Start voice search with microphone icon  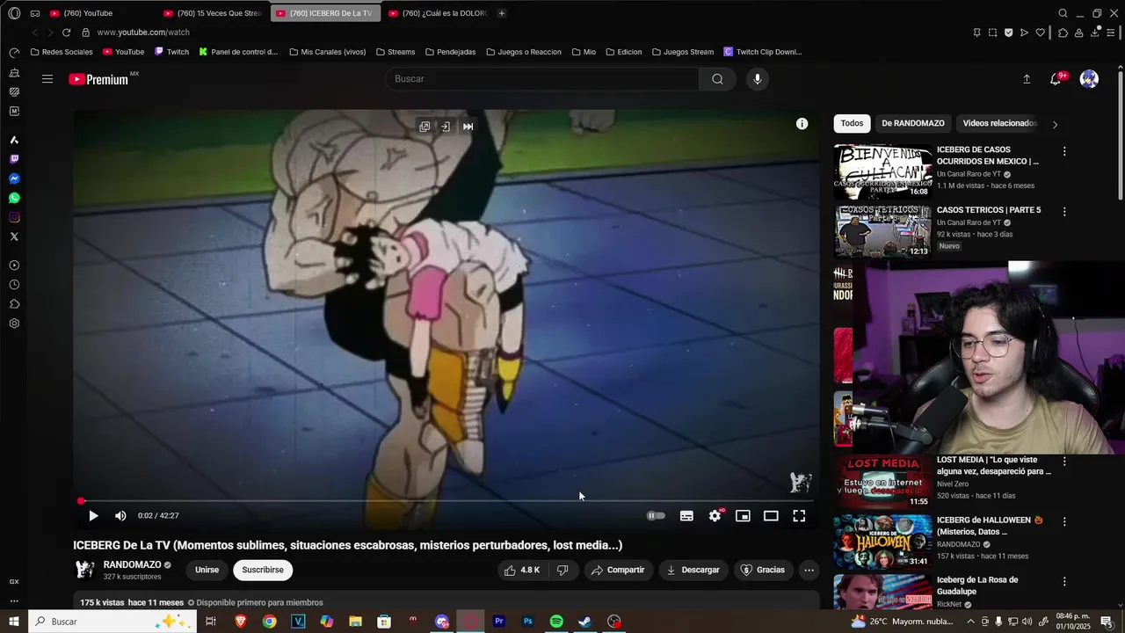pyautogui.click(x=758, y=79)
